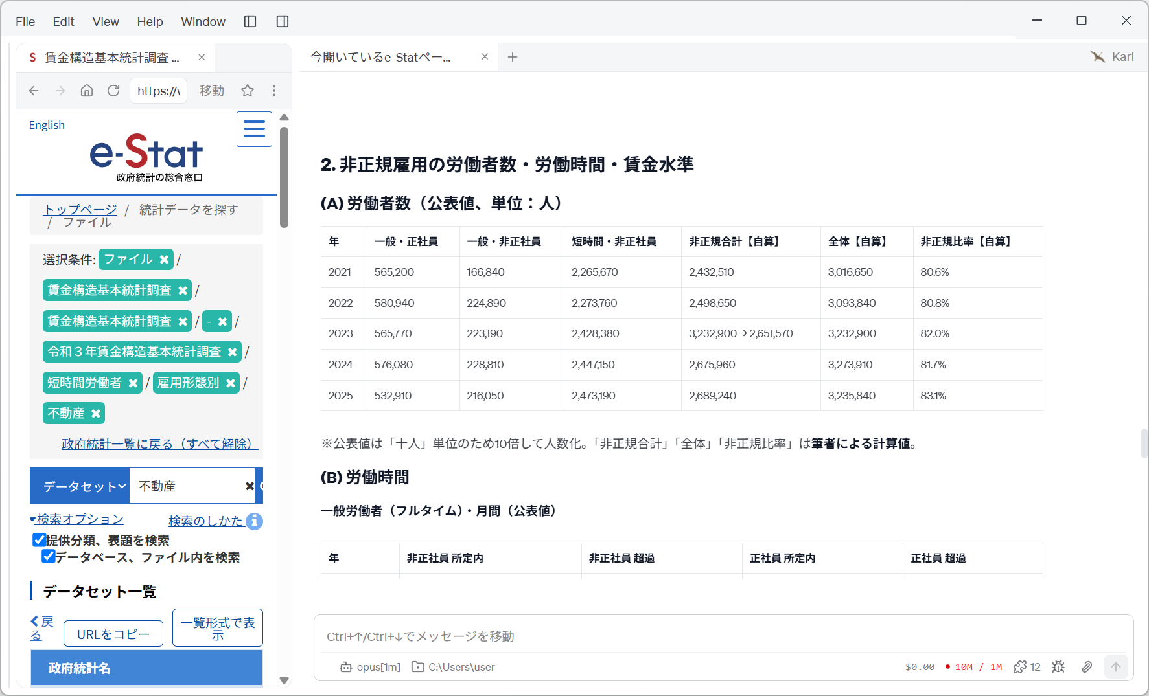1149x696 pixels.
Task: Follow the トップページ breadcrumb link
Action: [x=80, y=209]
